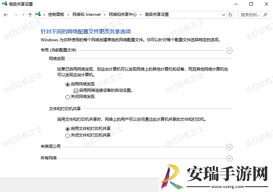Screen dimensions: 273x192
Task: Go up one level with up arrow
Action: point(30,15)
